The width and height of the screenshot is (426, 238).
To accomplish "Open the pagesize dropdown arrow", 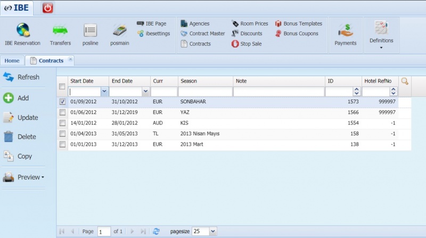I will coord(213,232).
